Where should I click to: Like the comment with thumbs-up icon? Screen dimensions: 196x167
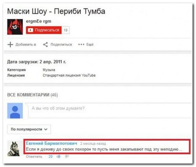click(x=59, y=156)
